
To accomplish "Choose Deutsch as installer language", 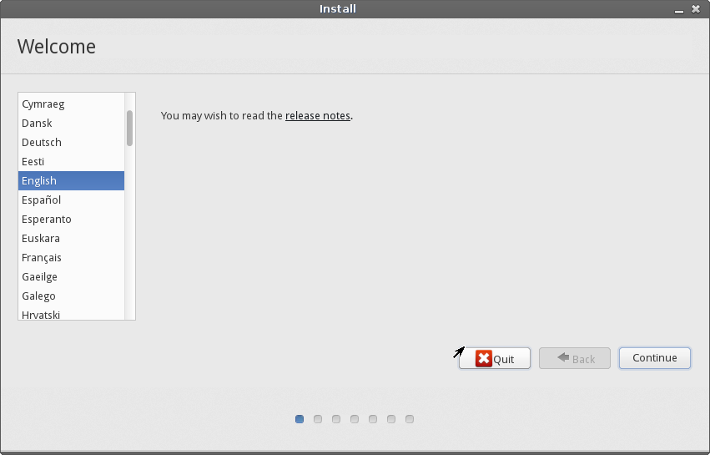I will coord(71,142).
